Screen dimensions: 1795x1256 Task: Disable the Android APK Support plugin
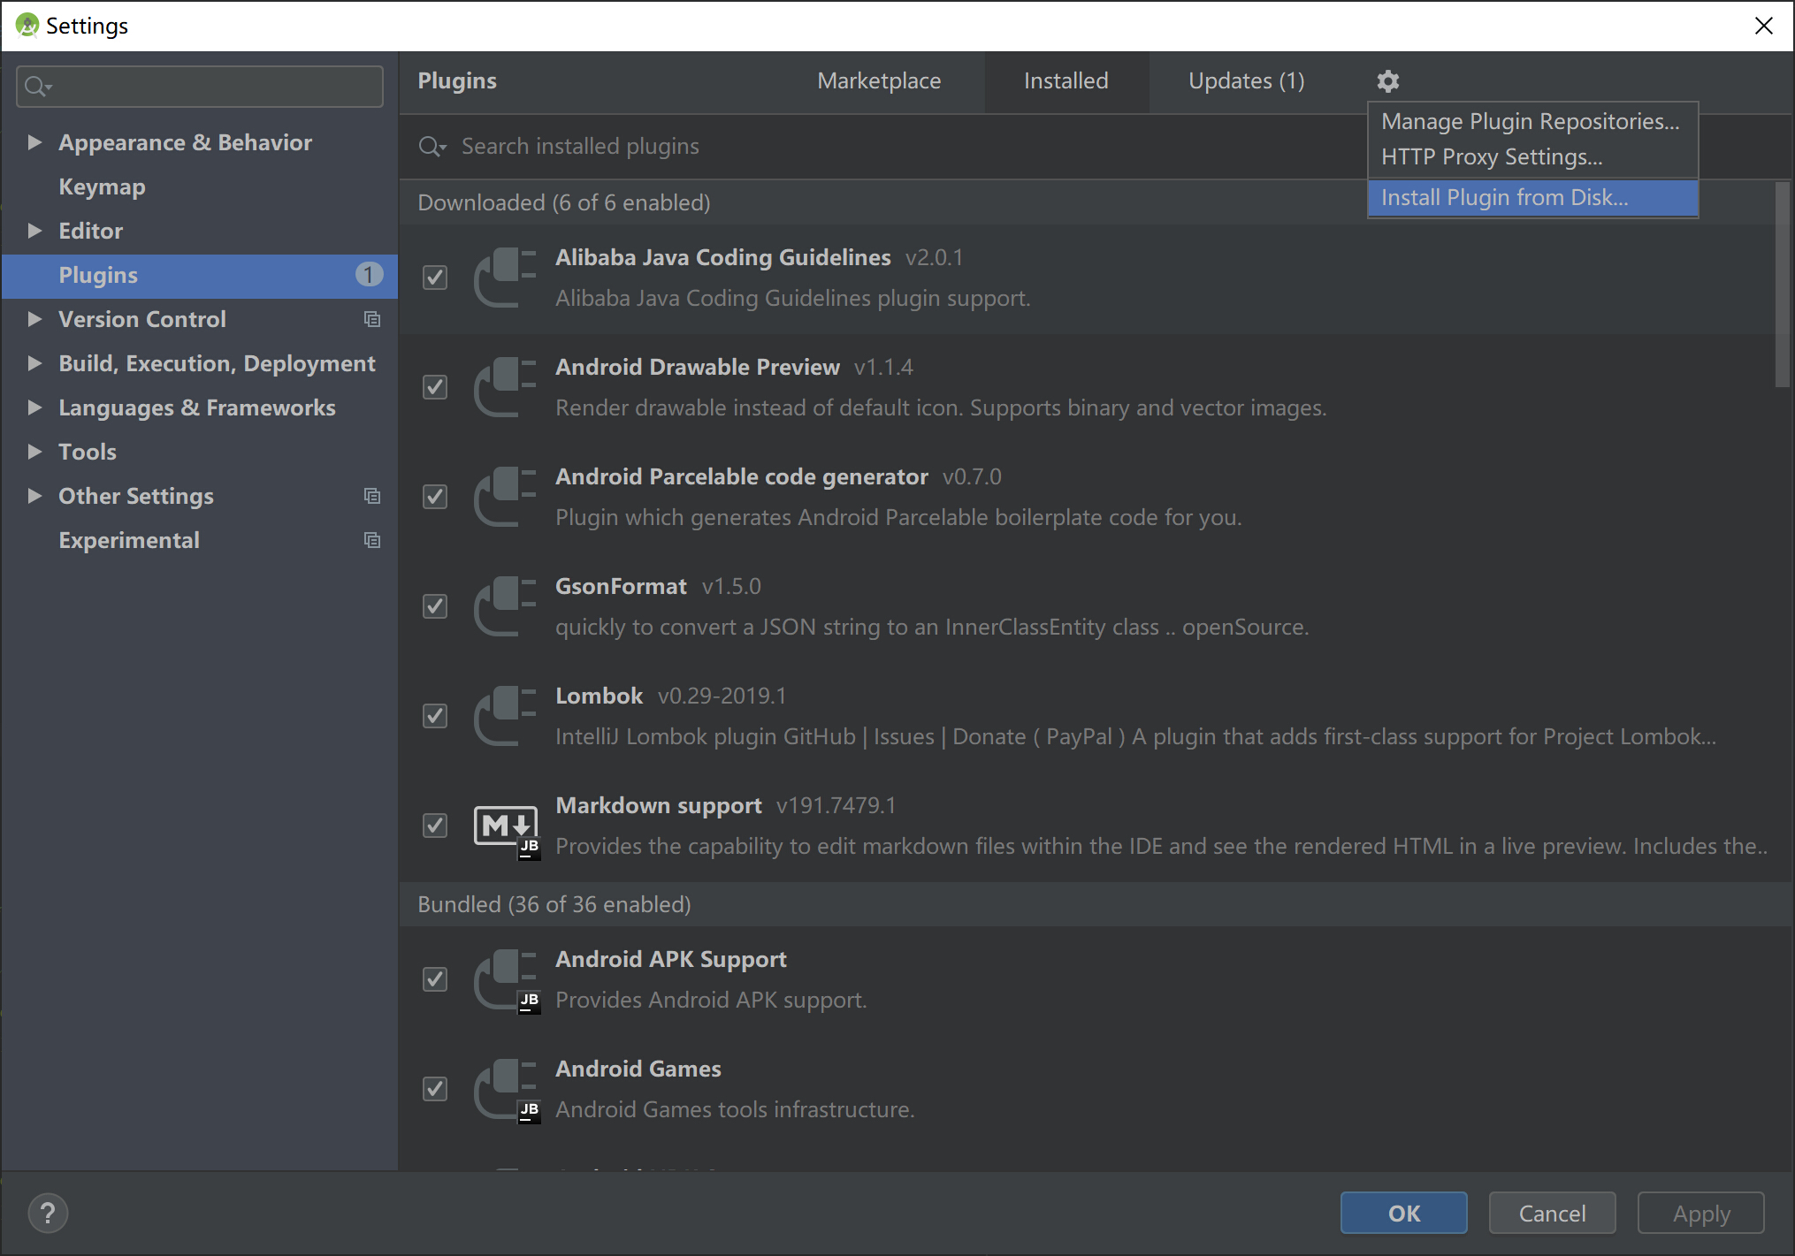tap(435, 979)
